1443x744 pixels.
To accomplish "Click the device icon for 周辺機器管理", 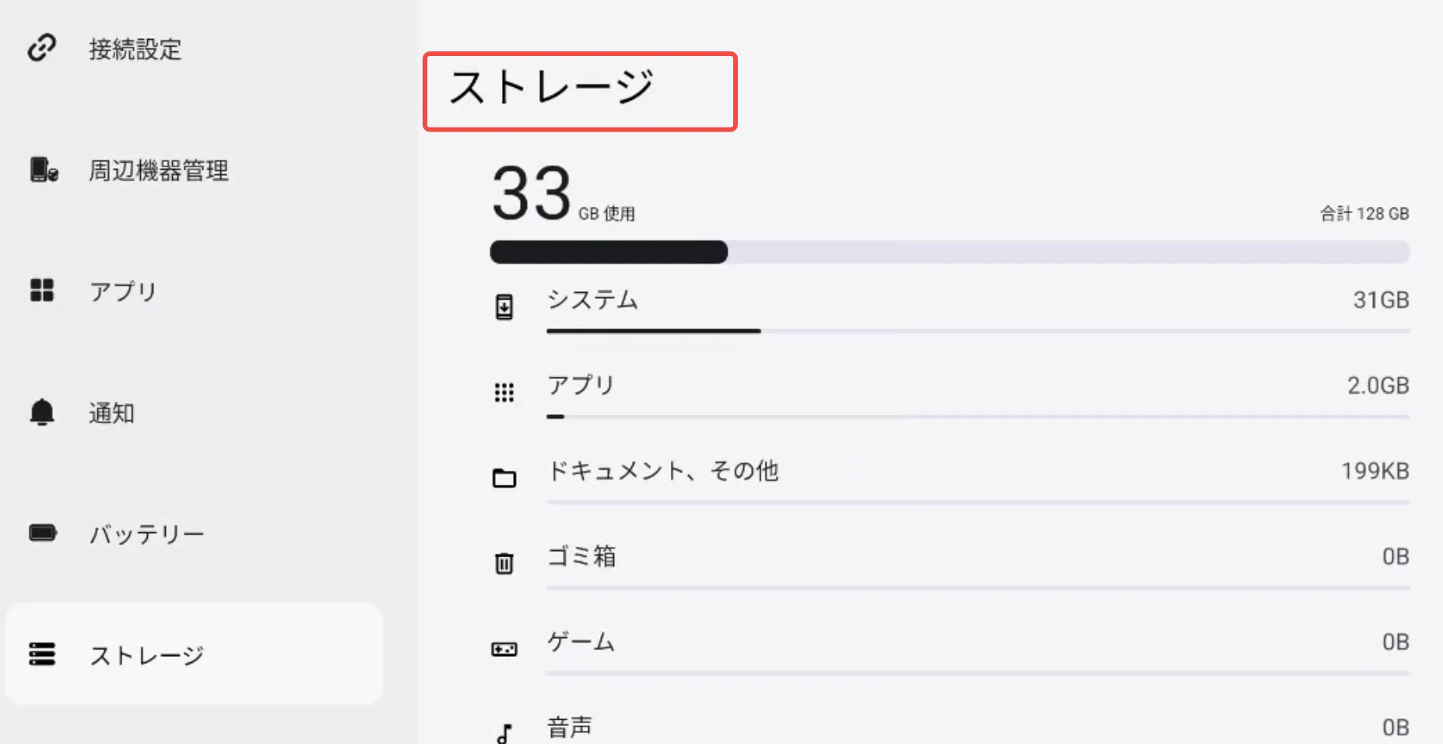I will click(x=44, y=170).
